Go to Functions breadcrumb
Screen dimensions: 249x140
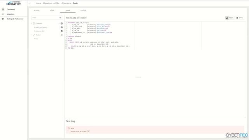click(67, 3)
